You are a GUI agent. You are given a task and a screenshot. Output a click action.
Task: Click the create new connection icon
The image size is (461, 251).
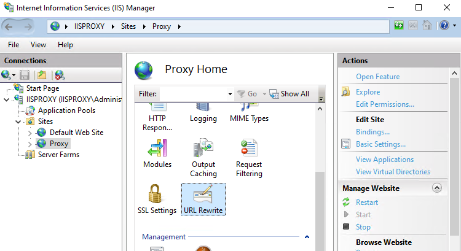tap(6, 75)
